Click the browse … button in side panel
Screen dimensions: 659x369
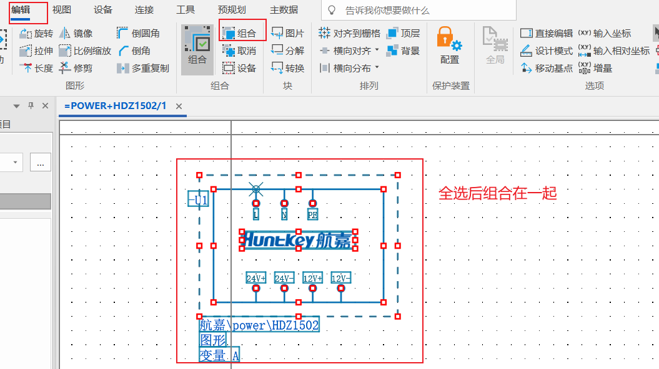click(41, 162)
